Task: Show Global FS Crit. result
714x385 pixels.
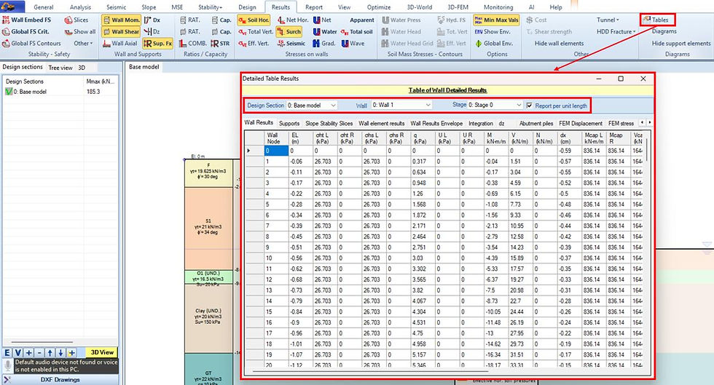Action: pyautogui.click(x=26, y=32)
